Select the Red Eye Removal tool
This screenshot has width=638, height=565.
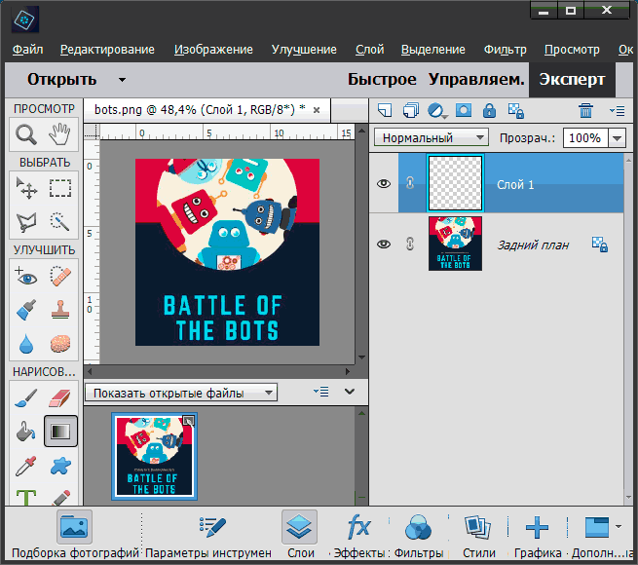(x=25, y=277)
